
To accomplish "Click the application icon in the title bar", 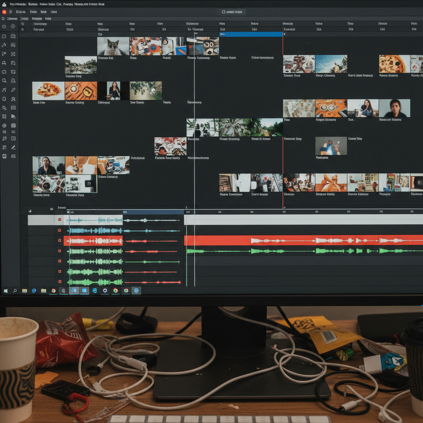I will point(4,4).
